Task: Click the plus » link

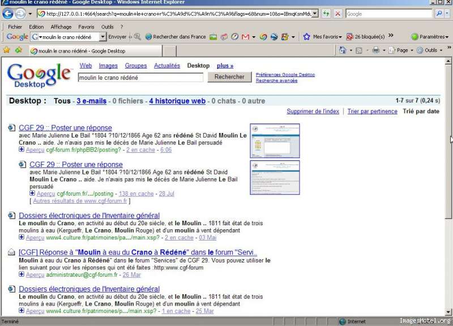Action: [225, 66]
